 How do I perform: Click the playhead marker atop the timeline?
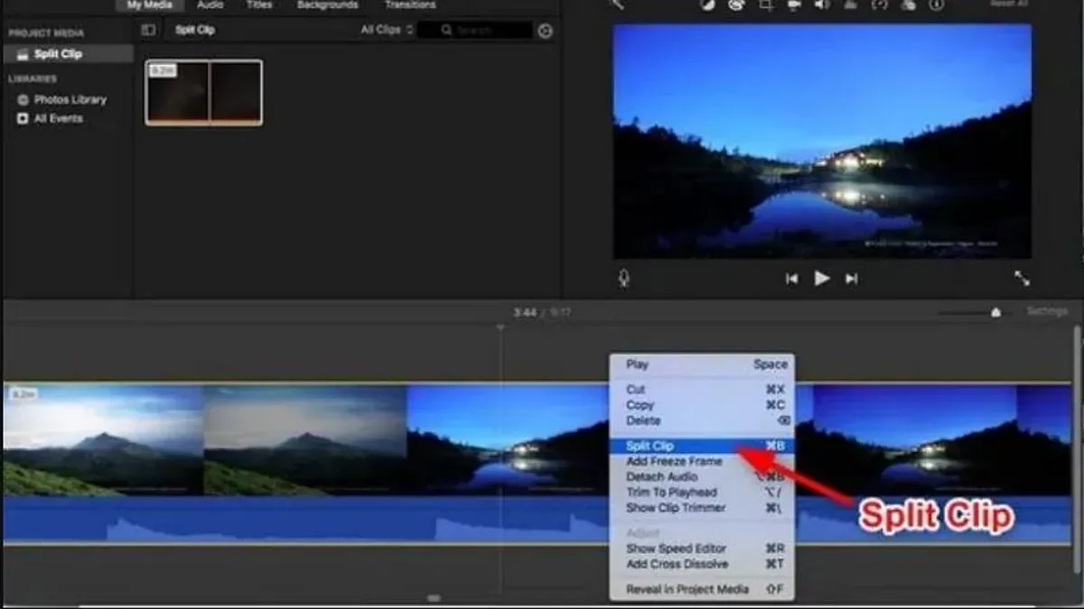500,327
